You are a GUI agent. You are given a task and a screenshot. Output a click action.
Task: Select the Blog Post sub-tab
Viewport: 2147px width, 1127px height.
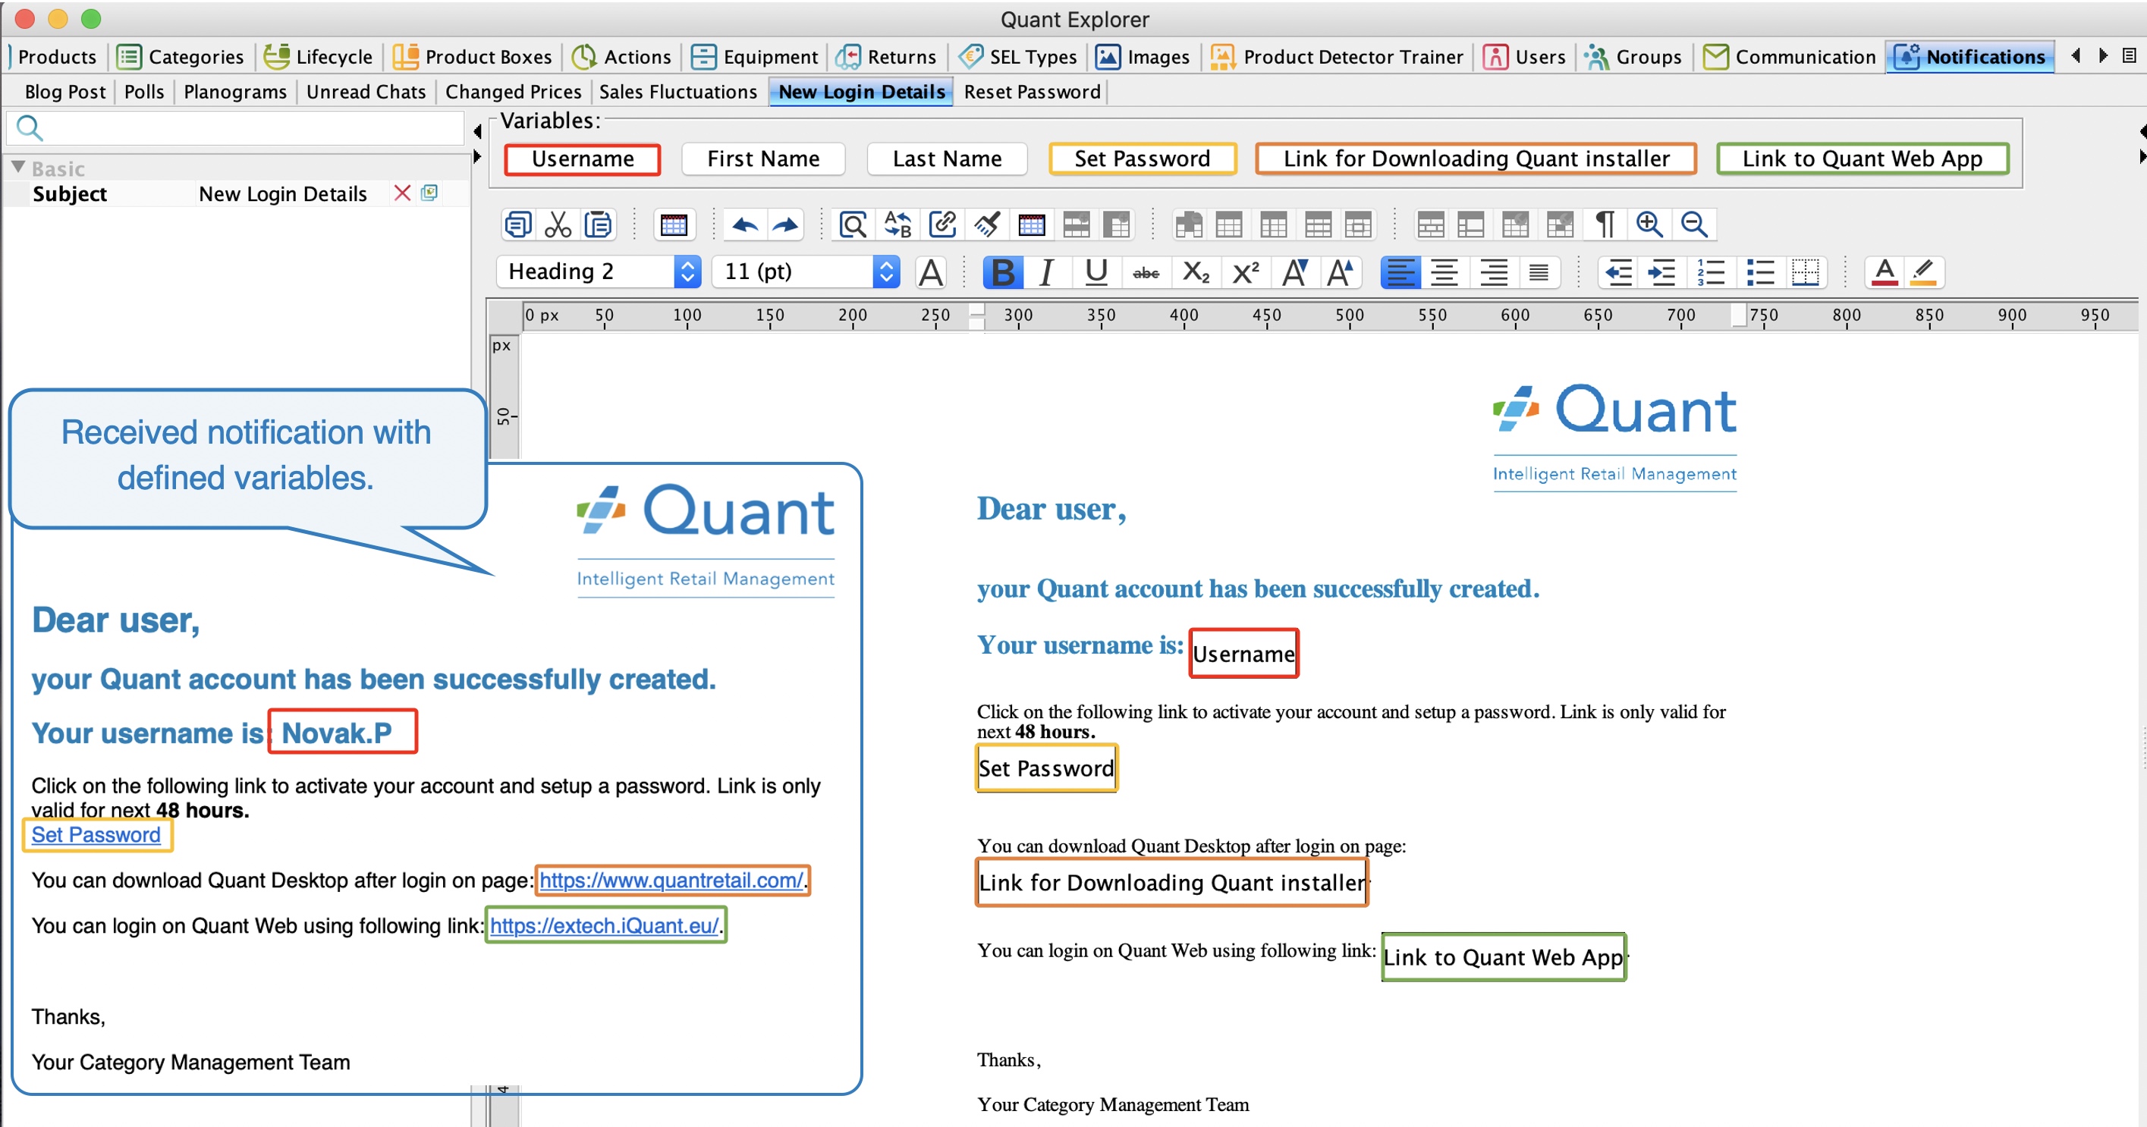pos(65,92)
